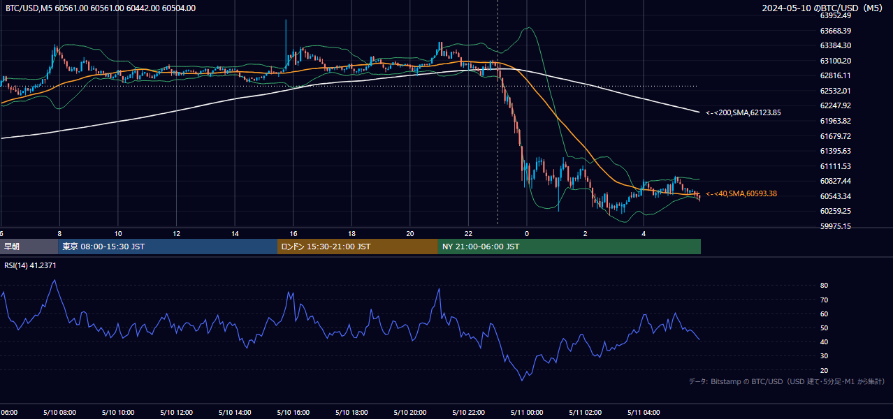This screenshot has height=419, width=893.
Task: Click the RSI scale value 40
Action: pyautogui.click(x=824, y=342)
